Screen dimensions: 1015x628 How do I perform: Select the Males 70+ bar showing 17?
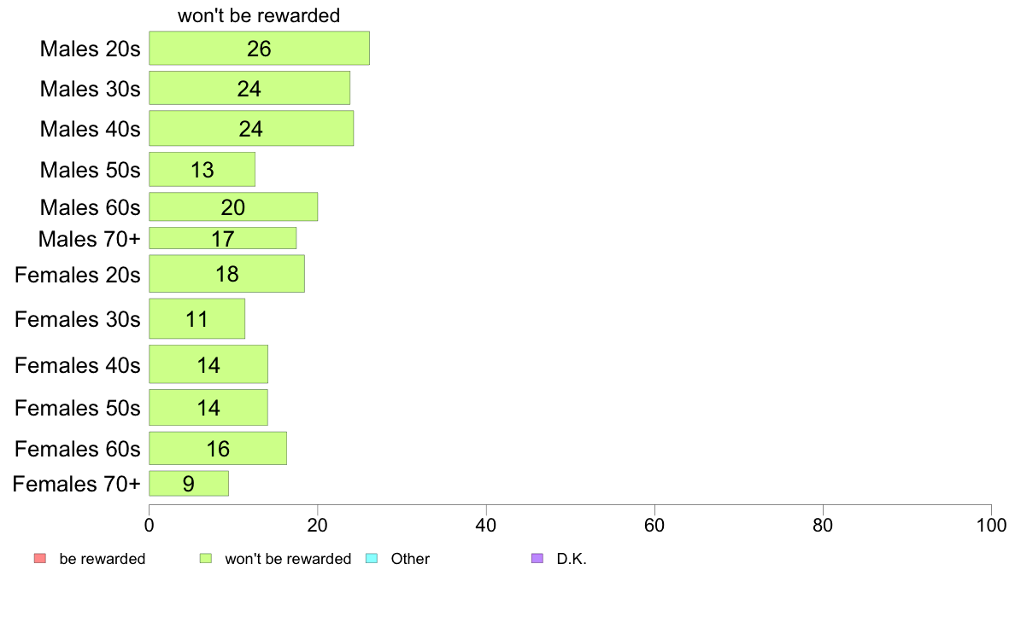point(223,238)
